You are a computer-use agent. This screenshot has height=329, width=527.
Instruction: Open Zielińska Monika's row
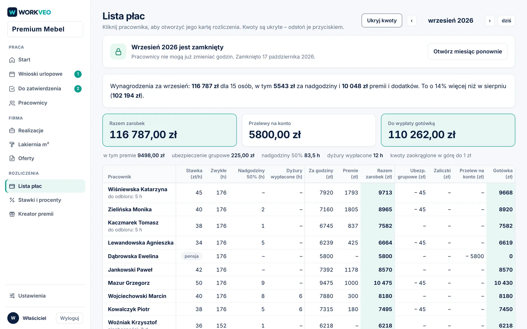(x=309, y=210)
